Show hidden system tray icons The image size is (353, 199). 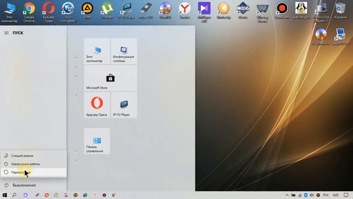point(287,195)
